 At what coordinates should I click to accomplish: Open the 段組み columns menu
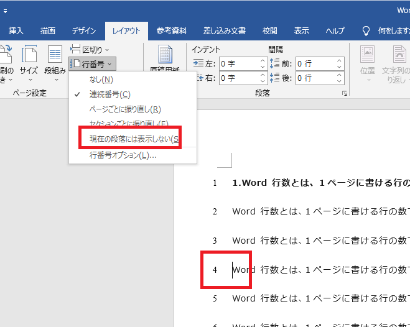[x=55, y=63]
